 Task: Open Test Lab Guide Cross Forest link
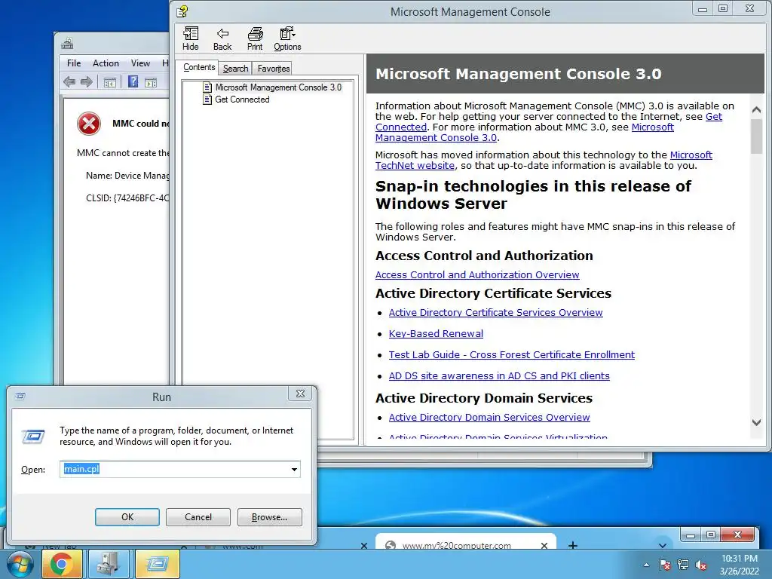point(512,355)
